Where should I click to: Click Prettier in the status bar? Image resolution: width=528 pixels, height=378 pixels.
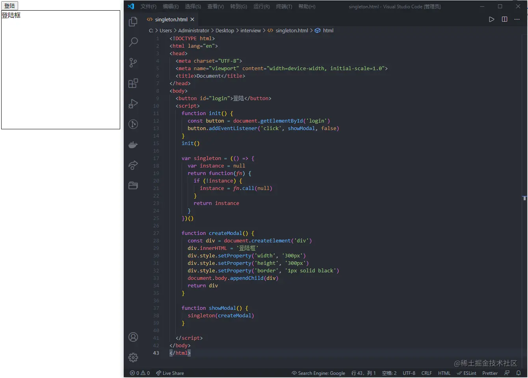(x=490, y=373)
